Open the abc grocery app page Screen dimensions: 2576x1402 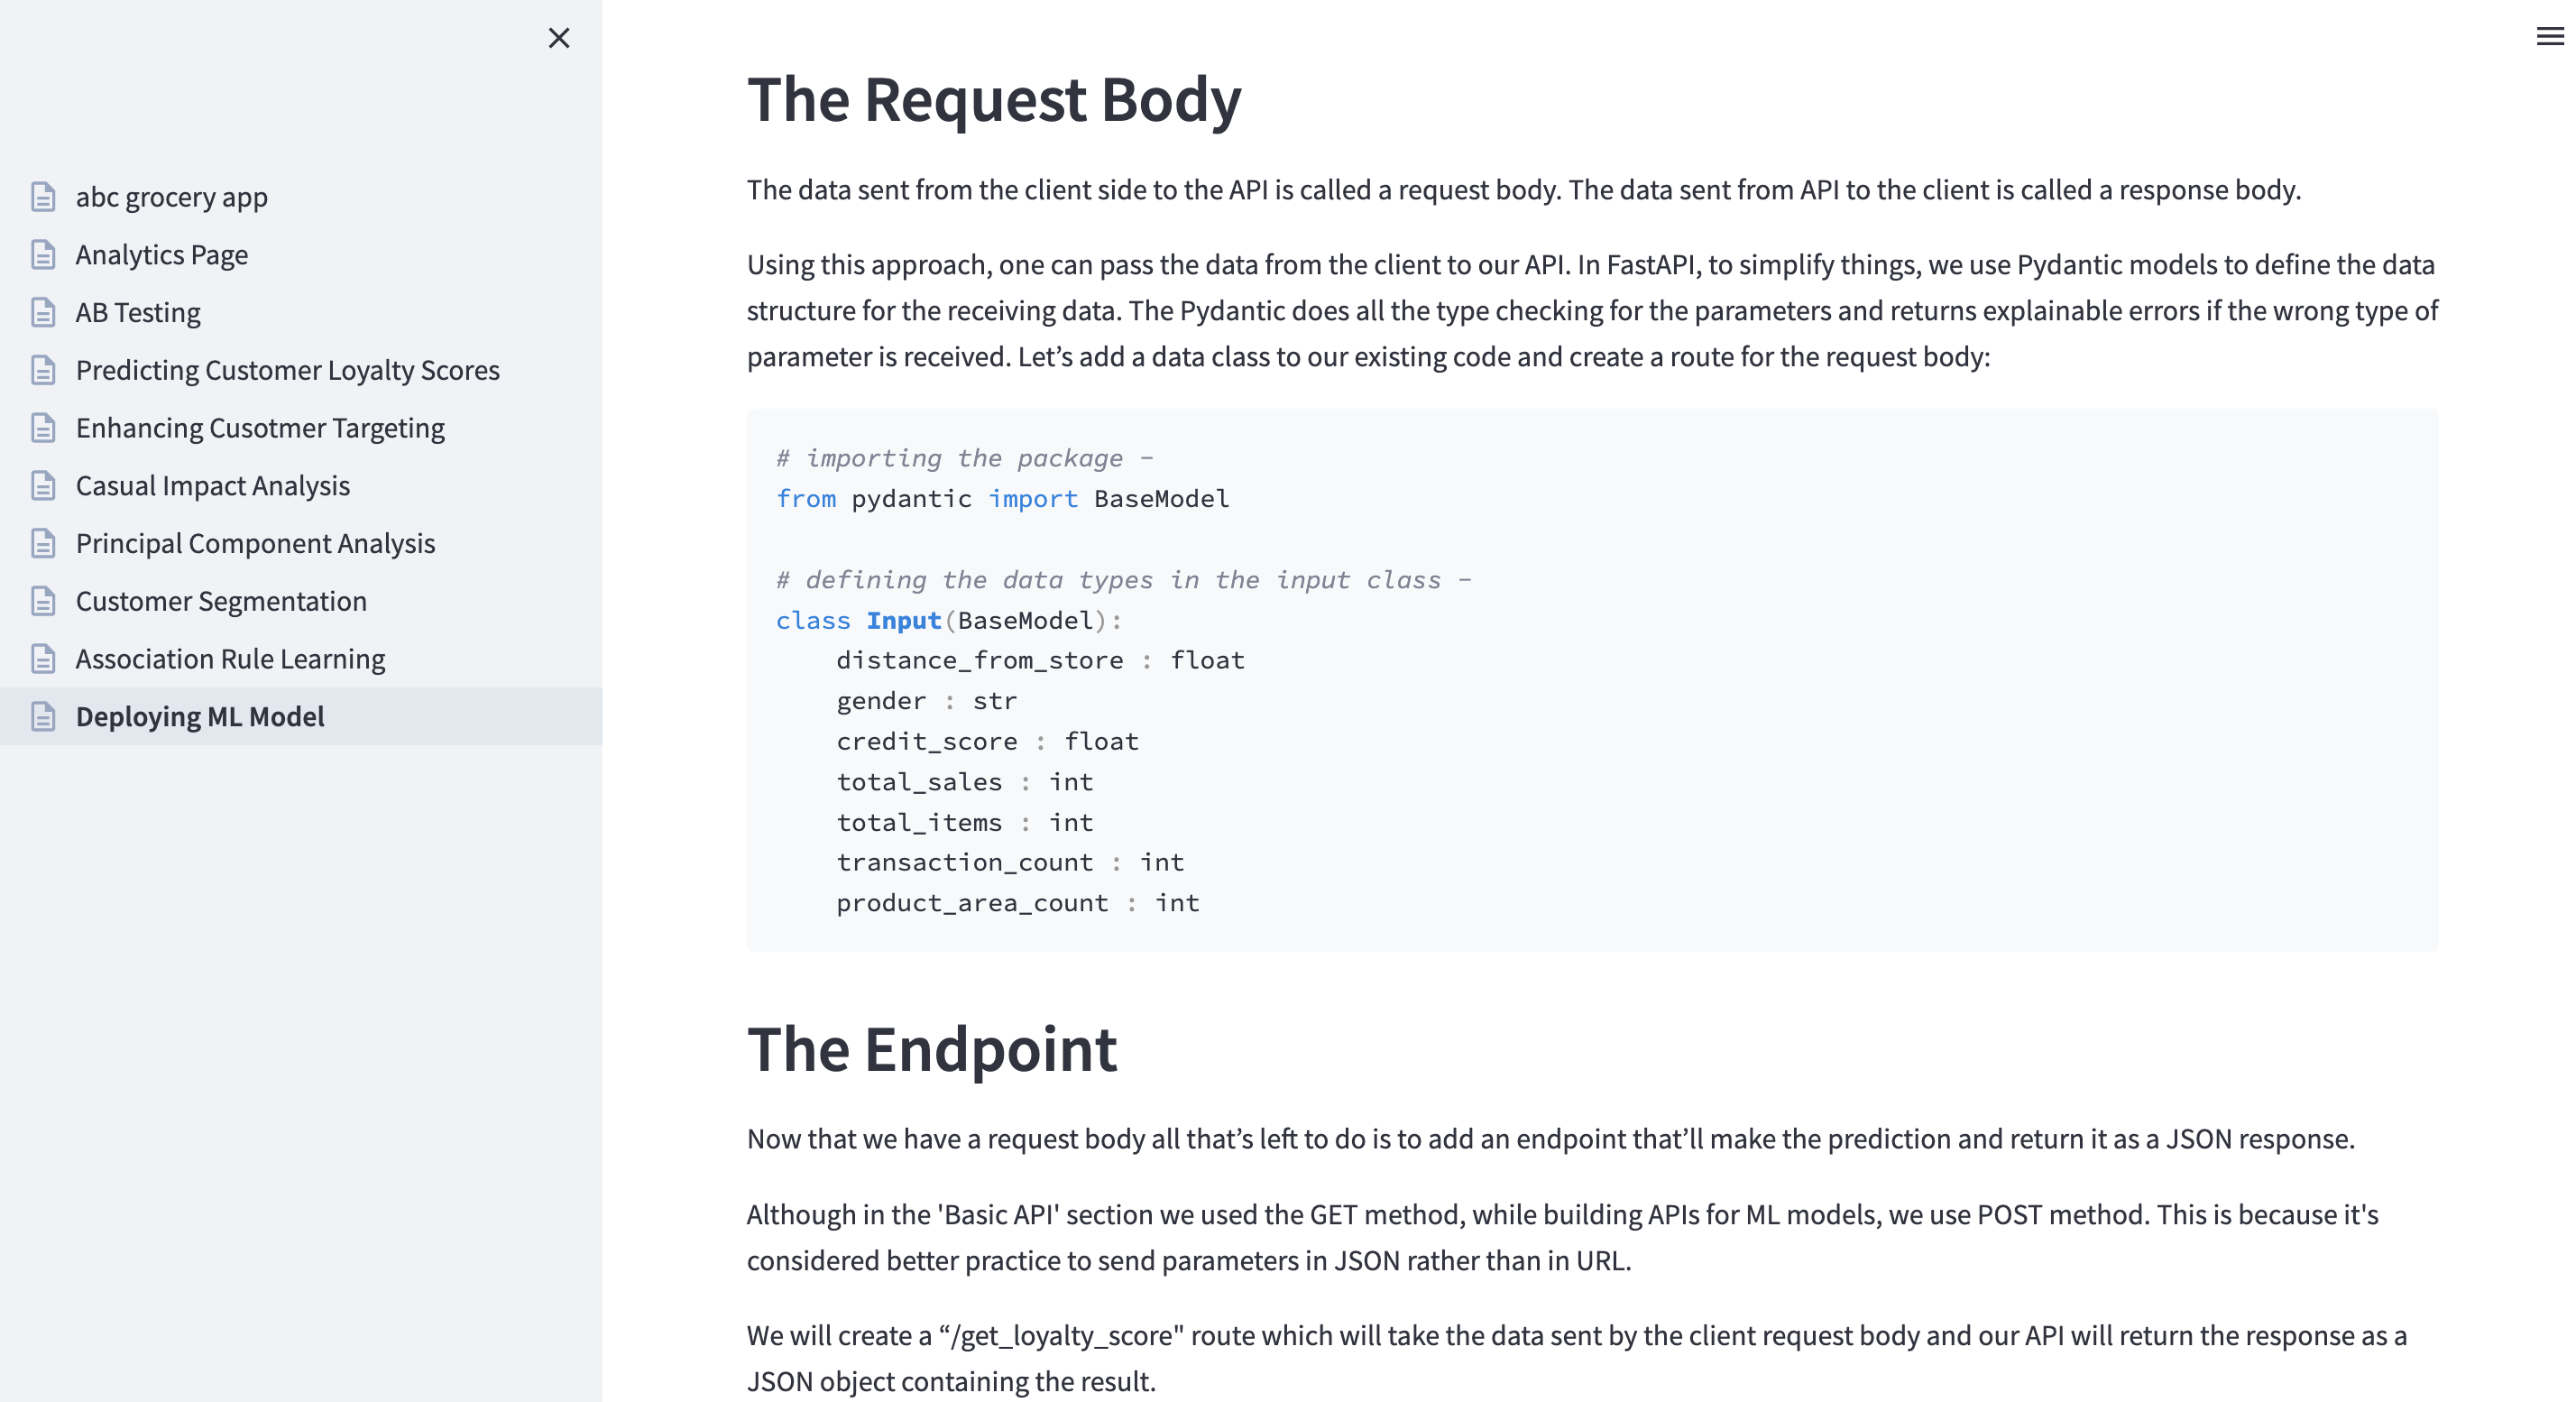(172, 197)
